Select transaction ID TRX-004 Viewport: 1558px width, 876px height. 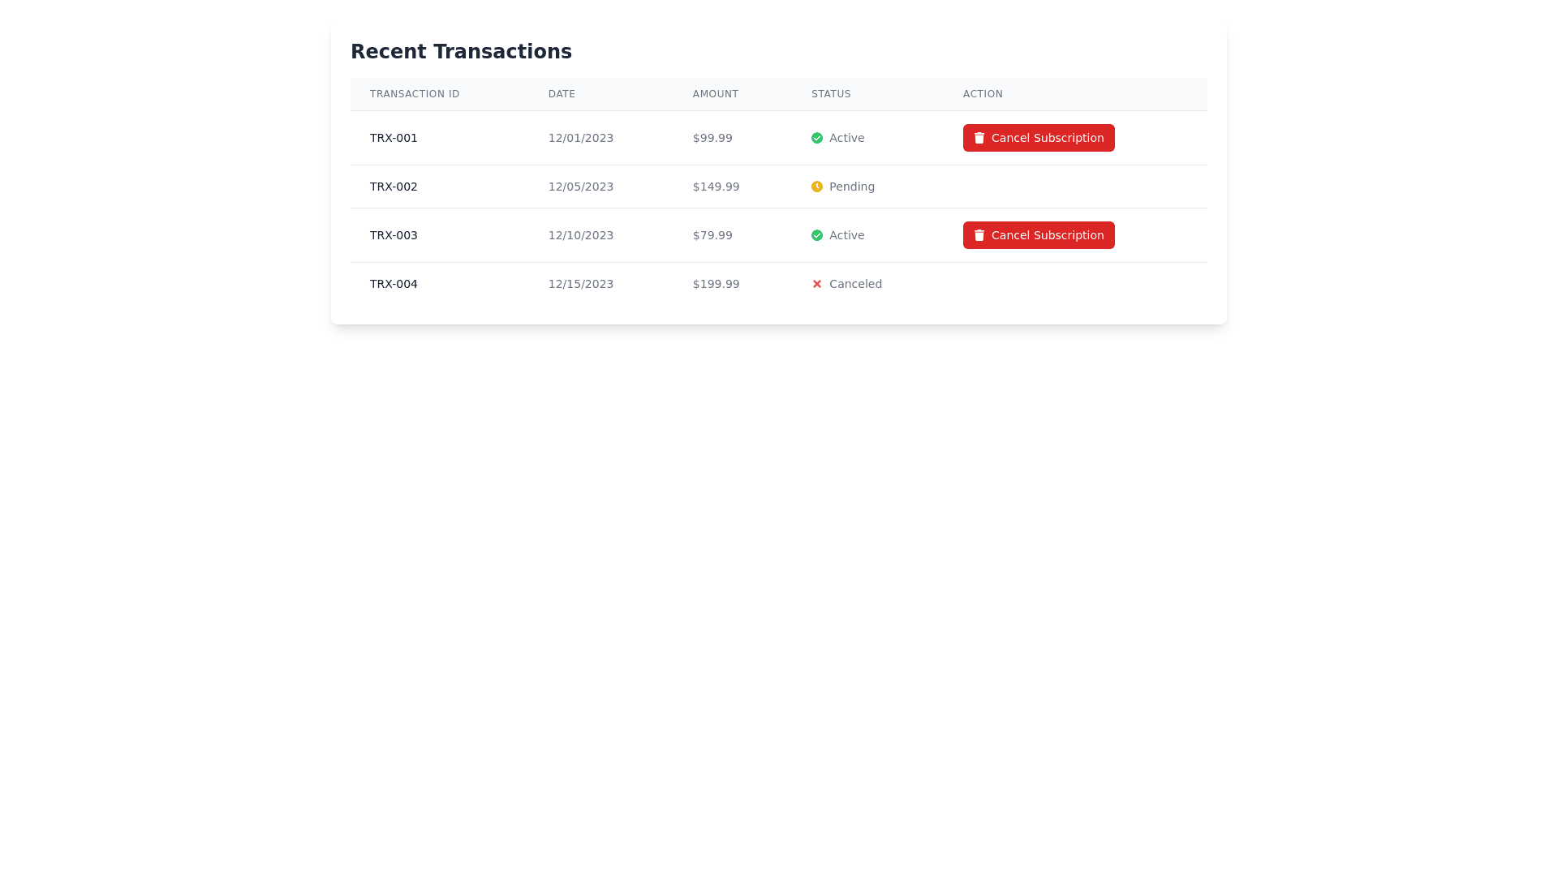click(x=394, y=284)
